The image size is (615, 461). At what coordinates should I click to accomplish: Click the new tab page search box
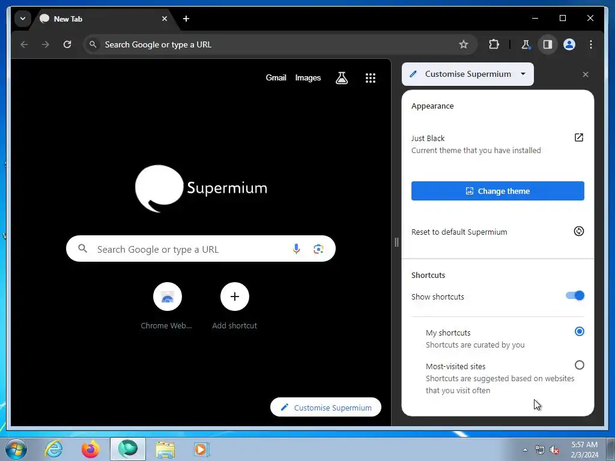click(x=201, y=249)
